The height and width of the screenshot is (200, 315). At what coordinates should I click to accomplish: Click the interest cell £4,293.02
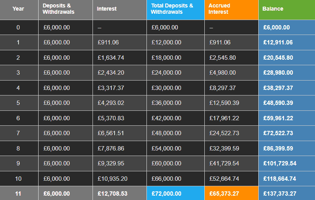point(111,103)
